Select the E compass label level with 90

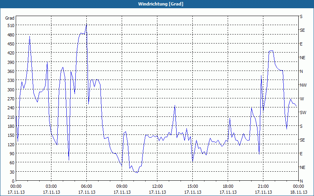pyautogui.click(x=301, y=154)
